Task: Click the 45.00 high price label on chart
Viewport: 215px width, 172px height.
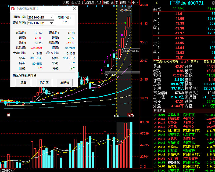Action: pos(124,10)
